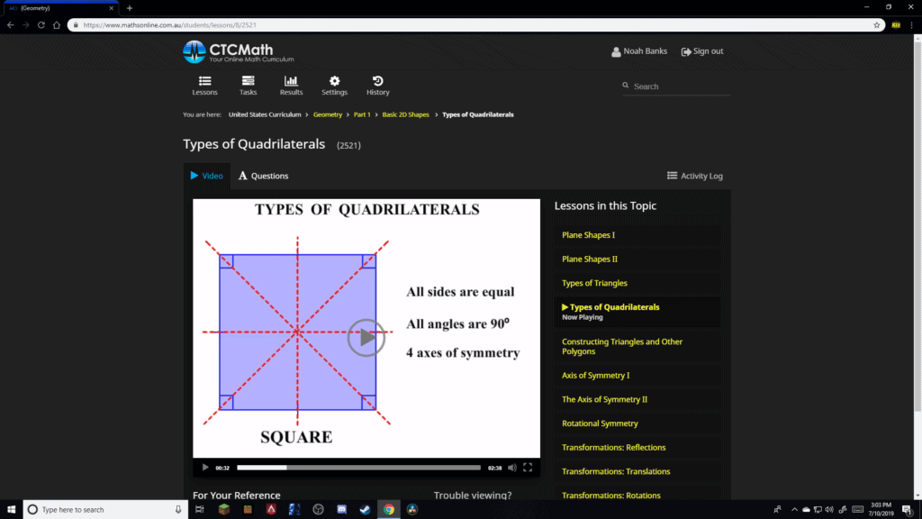Sign out of CTCMath

coord(702,51)
